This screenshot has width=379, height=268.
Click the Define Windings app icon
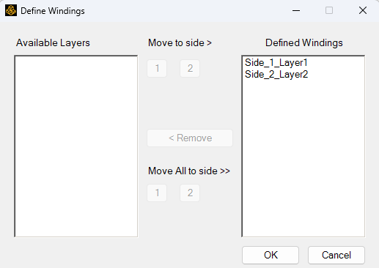click(11, 10)
